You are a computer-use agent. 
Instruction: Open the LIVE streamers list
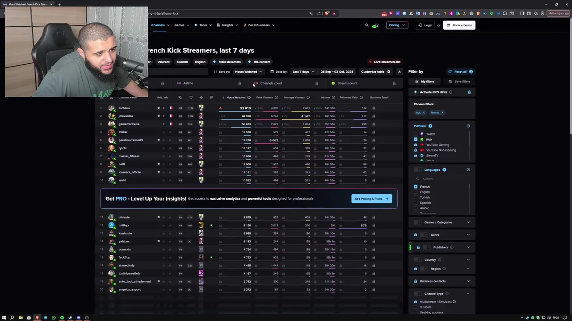coord(384,62)
